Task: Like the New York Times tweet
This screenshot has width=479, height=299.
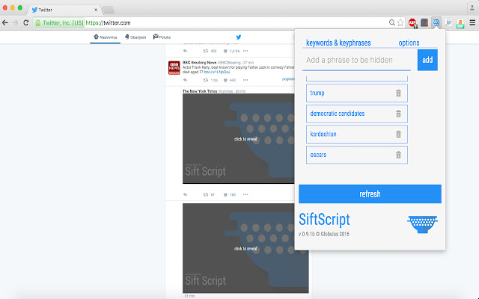Action: coord(225,194)
